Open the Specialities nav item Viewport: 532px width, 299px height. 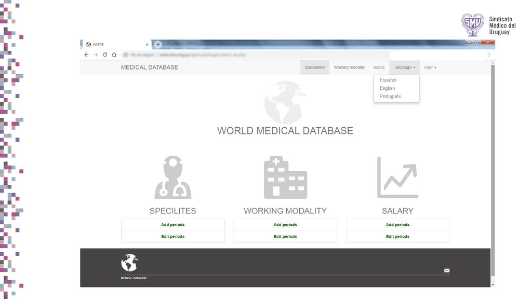click(x=315, y=67)
